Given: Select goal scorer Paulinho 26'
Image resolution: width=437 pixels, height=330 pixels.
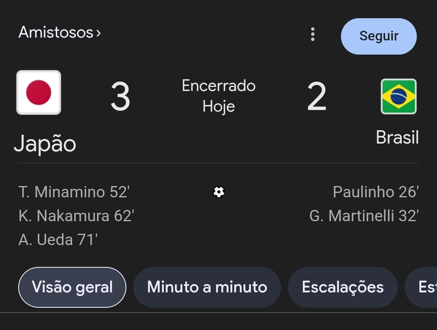Looking at the screenshot, I should click(376, 192).
